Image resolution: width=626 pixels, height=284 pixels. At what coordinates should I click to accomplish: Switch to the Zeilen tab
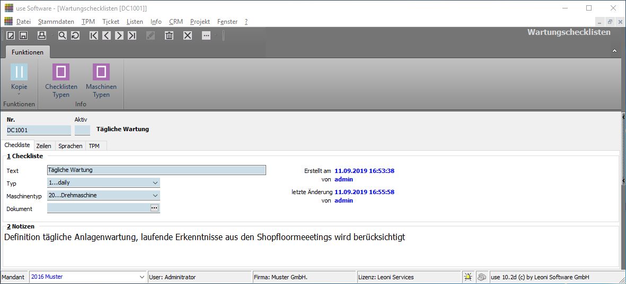pyautogui.click(x=43, y=146)
